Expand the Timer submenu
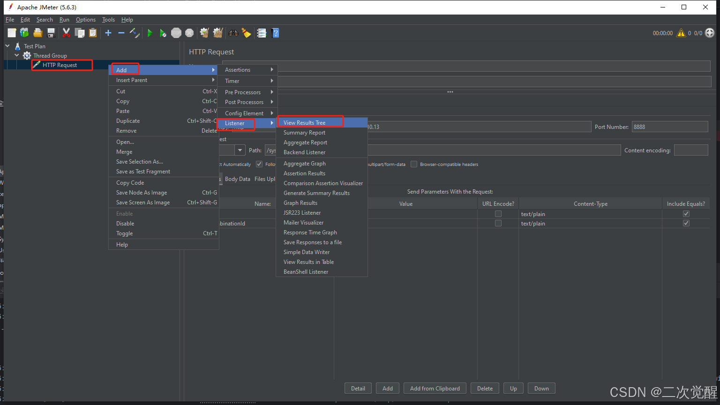720x405 pixels. (x=248, y=81)
